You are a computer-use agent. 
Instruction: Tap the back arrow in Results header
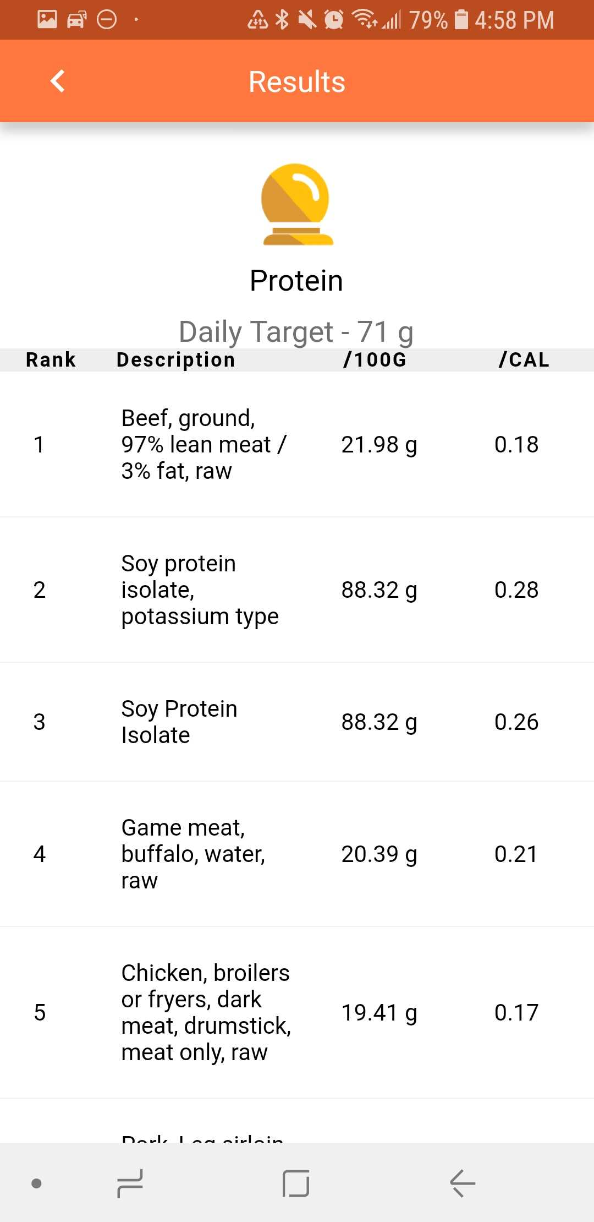click(x=58, y=81)
